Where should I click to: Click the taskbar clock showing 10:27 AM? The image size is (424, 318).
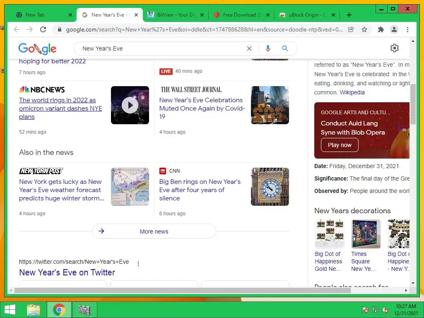(406, 310)
